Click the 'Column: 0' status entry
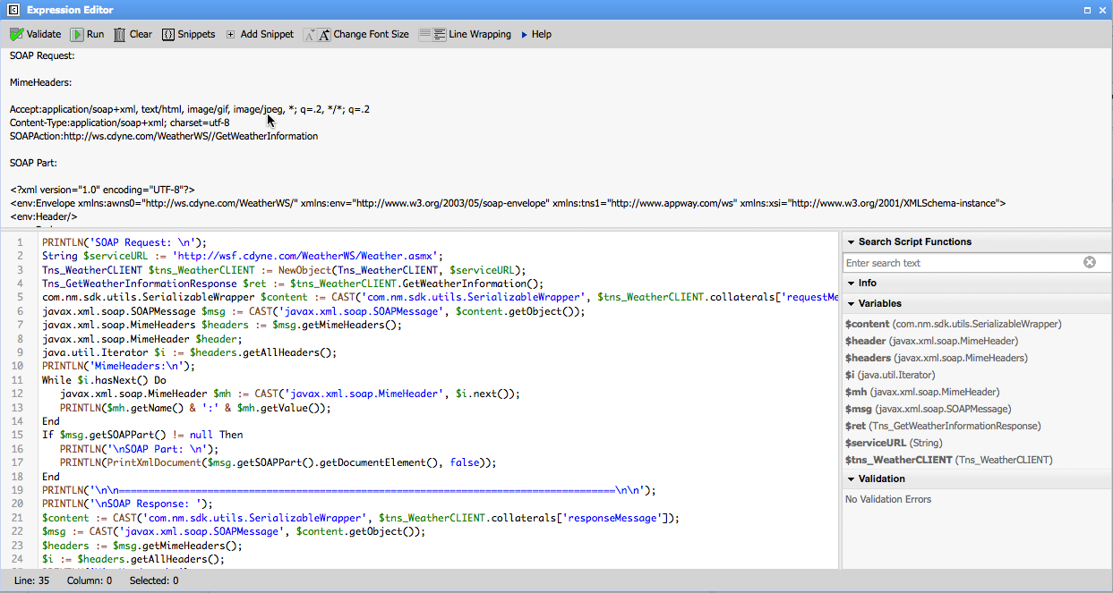 [89, 580]
